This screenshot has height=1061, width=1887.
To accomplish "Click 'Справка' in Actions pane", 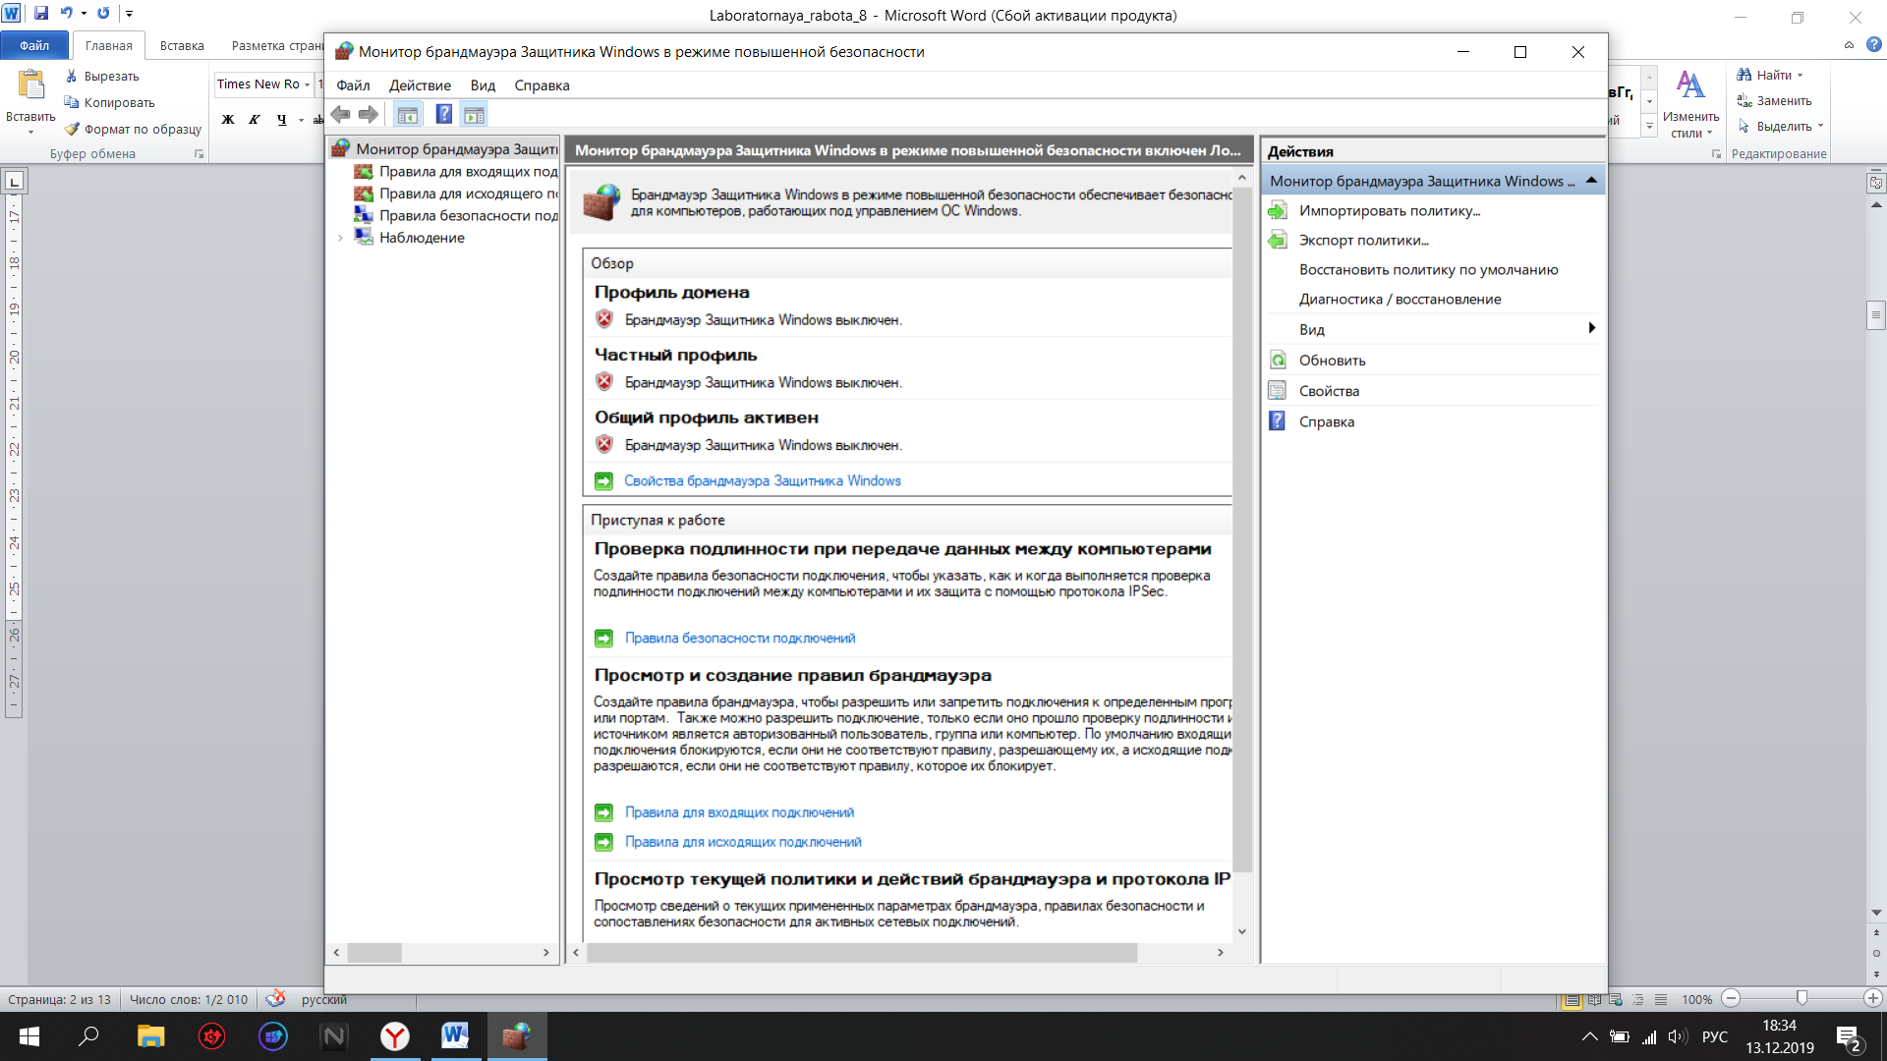I will (1326, 421).
